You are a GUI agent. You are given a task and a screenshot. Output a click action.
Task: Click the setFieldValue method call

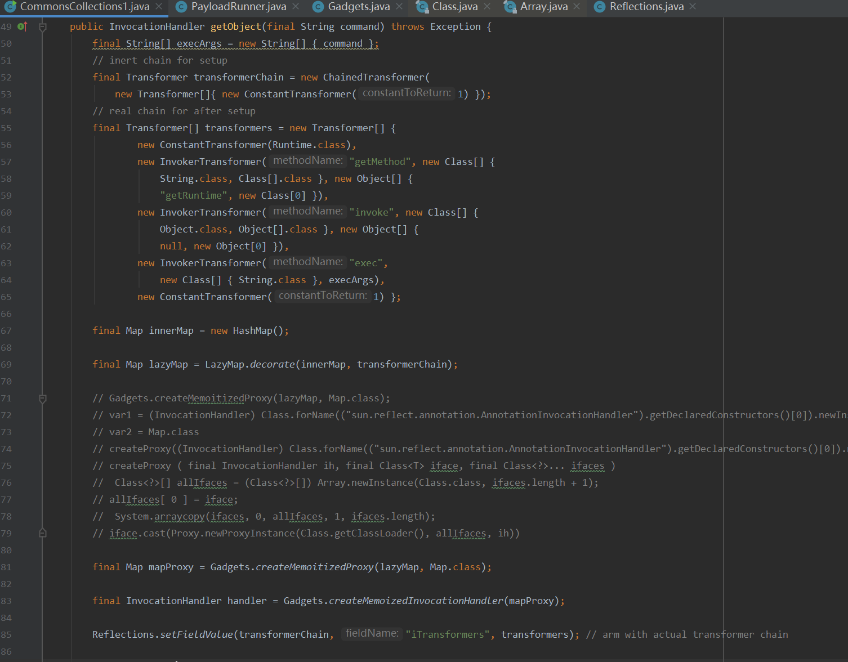[197, 634]
